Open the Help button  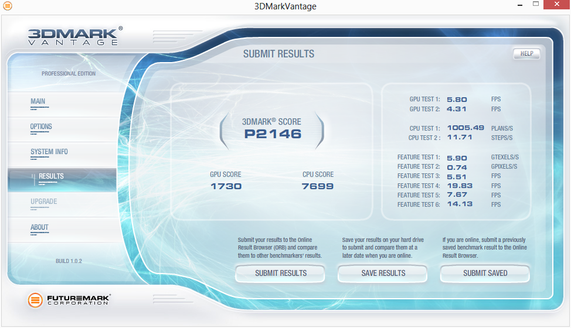pos(526,54)
